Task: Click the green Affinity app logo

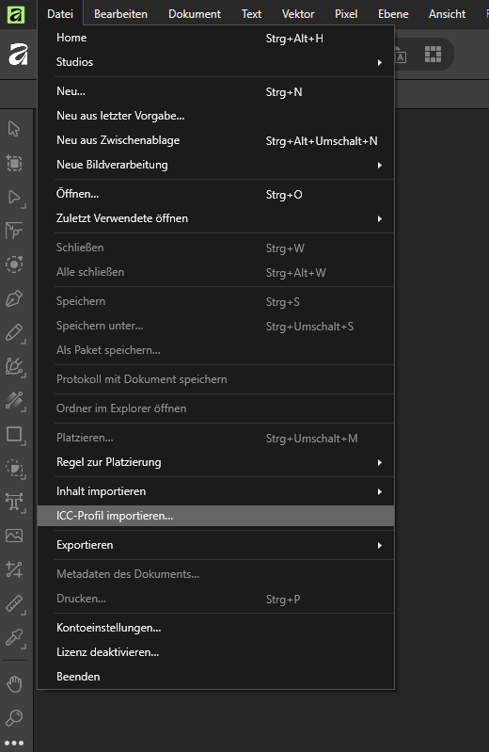Action: point(16,14)
